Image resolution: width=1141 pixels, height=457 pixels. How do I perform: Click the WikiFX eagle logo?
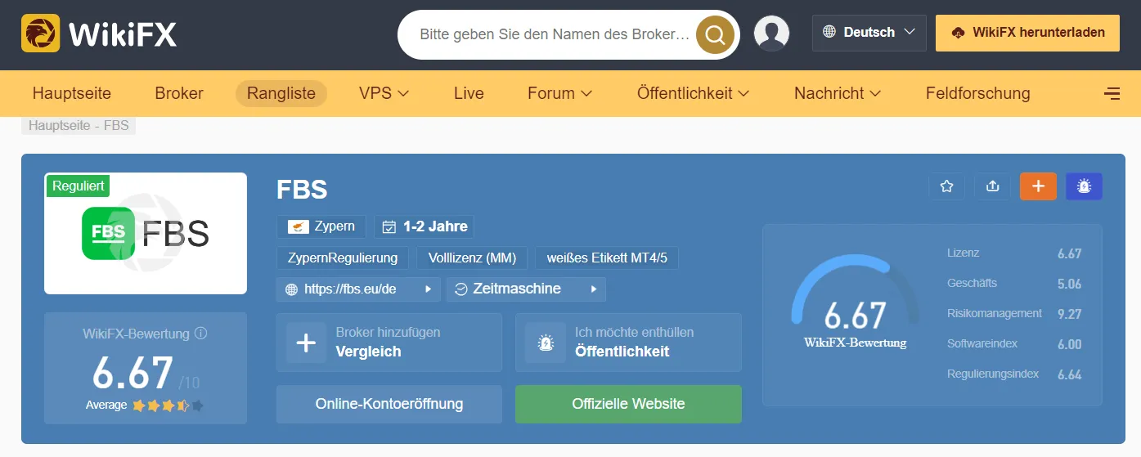point(40,34)
